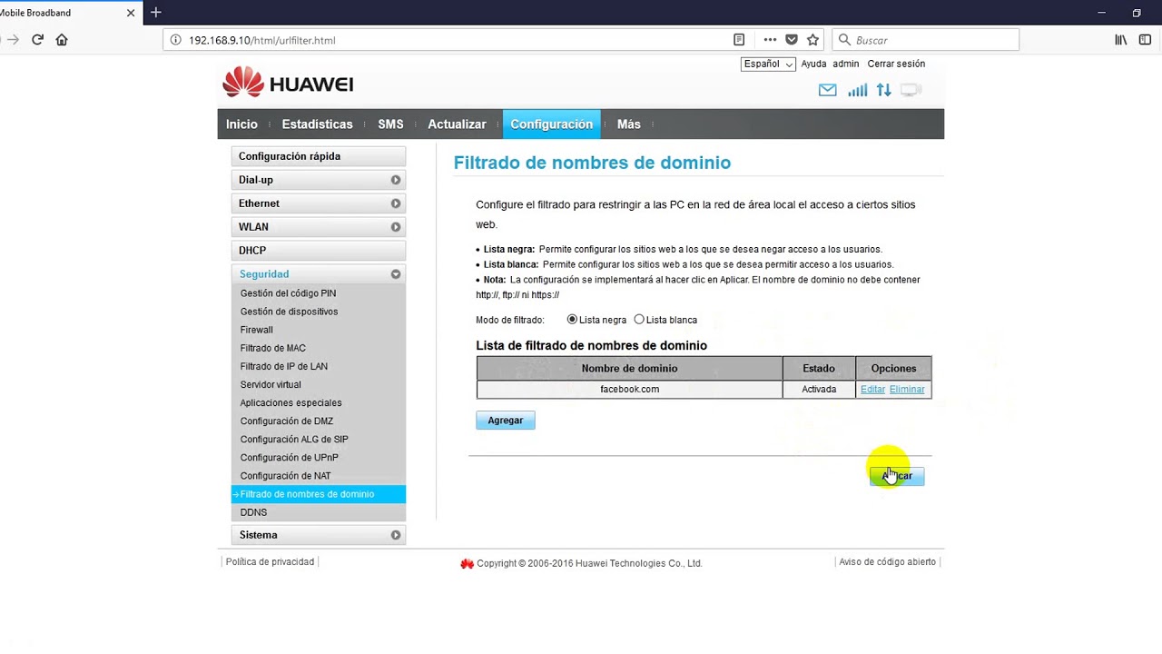The height and width of the screenshot is (654, 1162).
Task: Bookmark this page with star icon
Action: [x=812, y=40]
